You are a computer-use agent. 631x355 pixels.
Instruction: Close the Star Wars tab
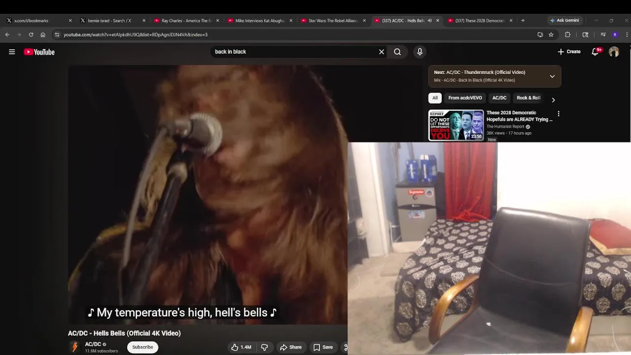tap(364, 21)
